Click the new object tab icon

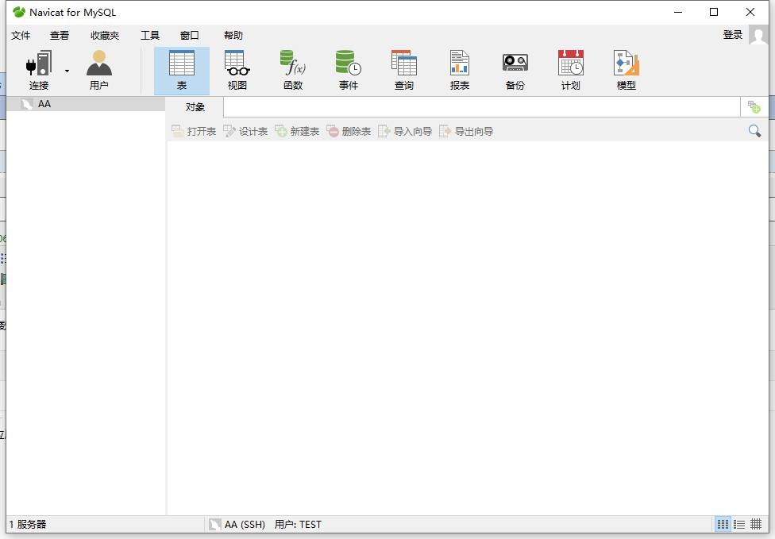[x=754, y=106]
